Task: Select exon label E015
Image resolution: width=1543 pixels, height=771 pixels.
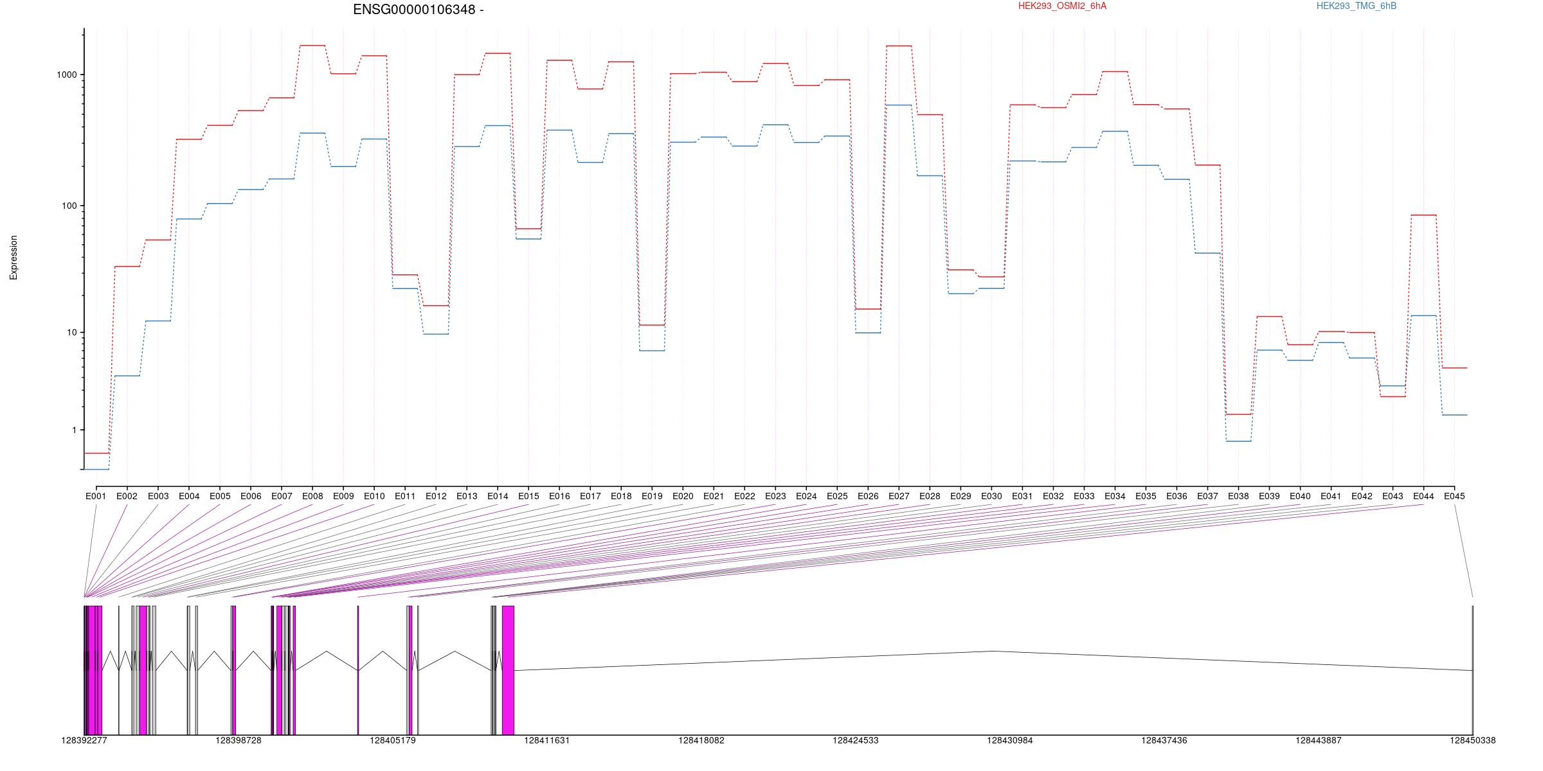Action: point(528,496)
